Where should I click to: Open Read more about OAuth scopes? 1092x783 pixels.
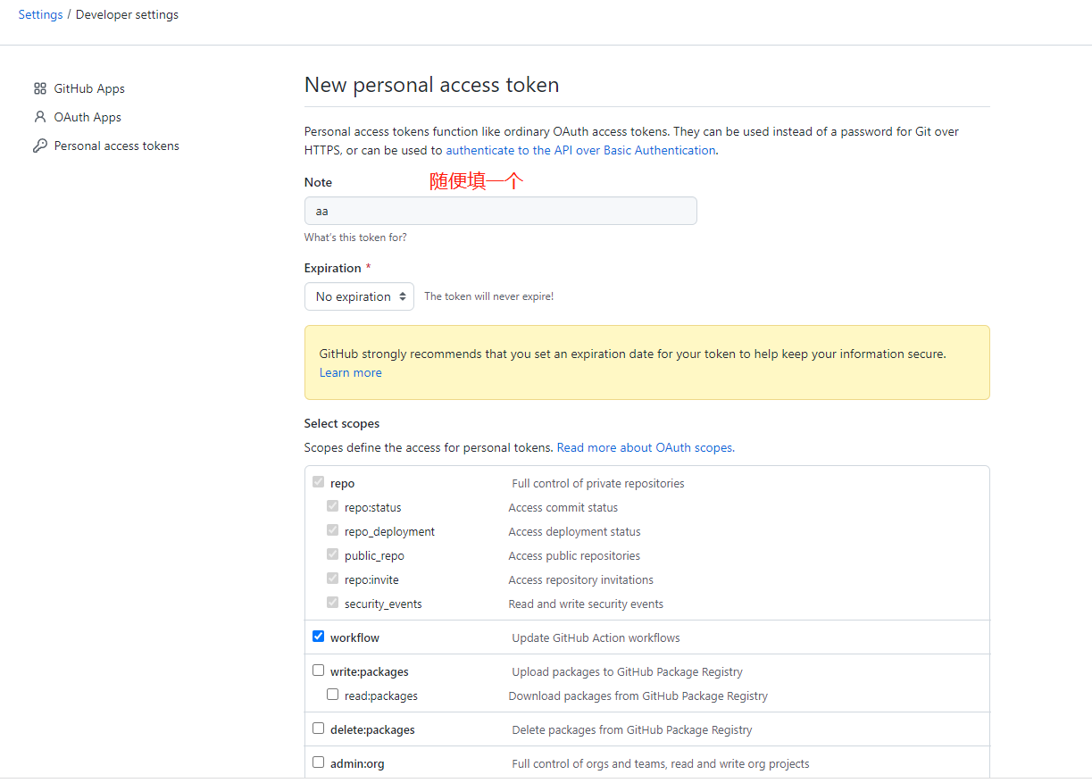coord(644,446)
